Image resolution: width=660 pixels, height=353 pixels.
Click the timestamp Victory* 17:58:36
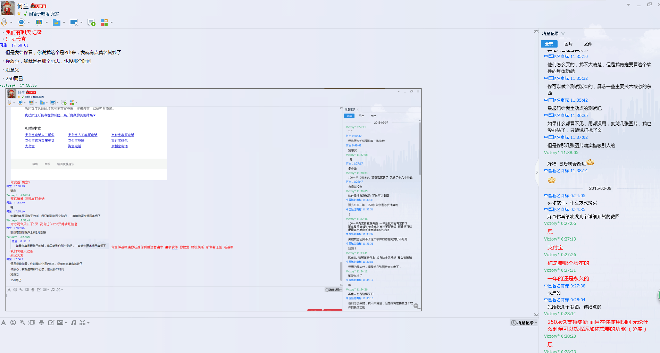click(x=18, y=85)
